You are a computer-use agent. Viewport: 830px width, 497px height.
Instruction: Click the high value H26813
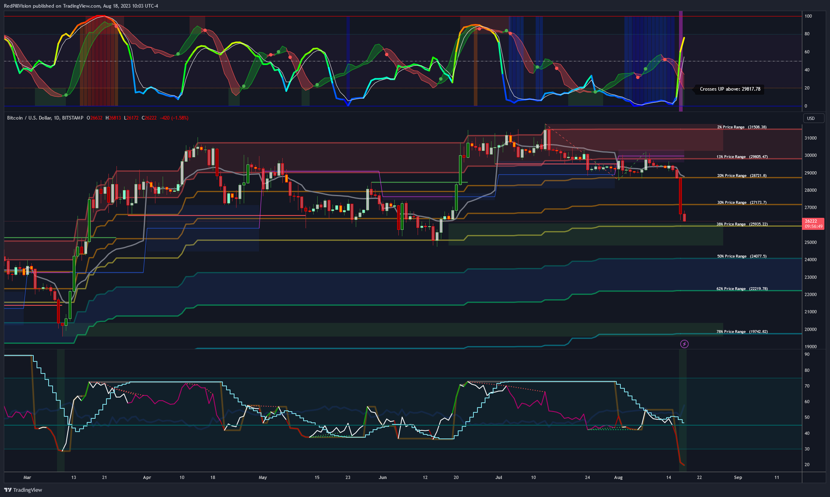point(113,118)
